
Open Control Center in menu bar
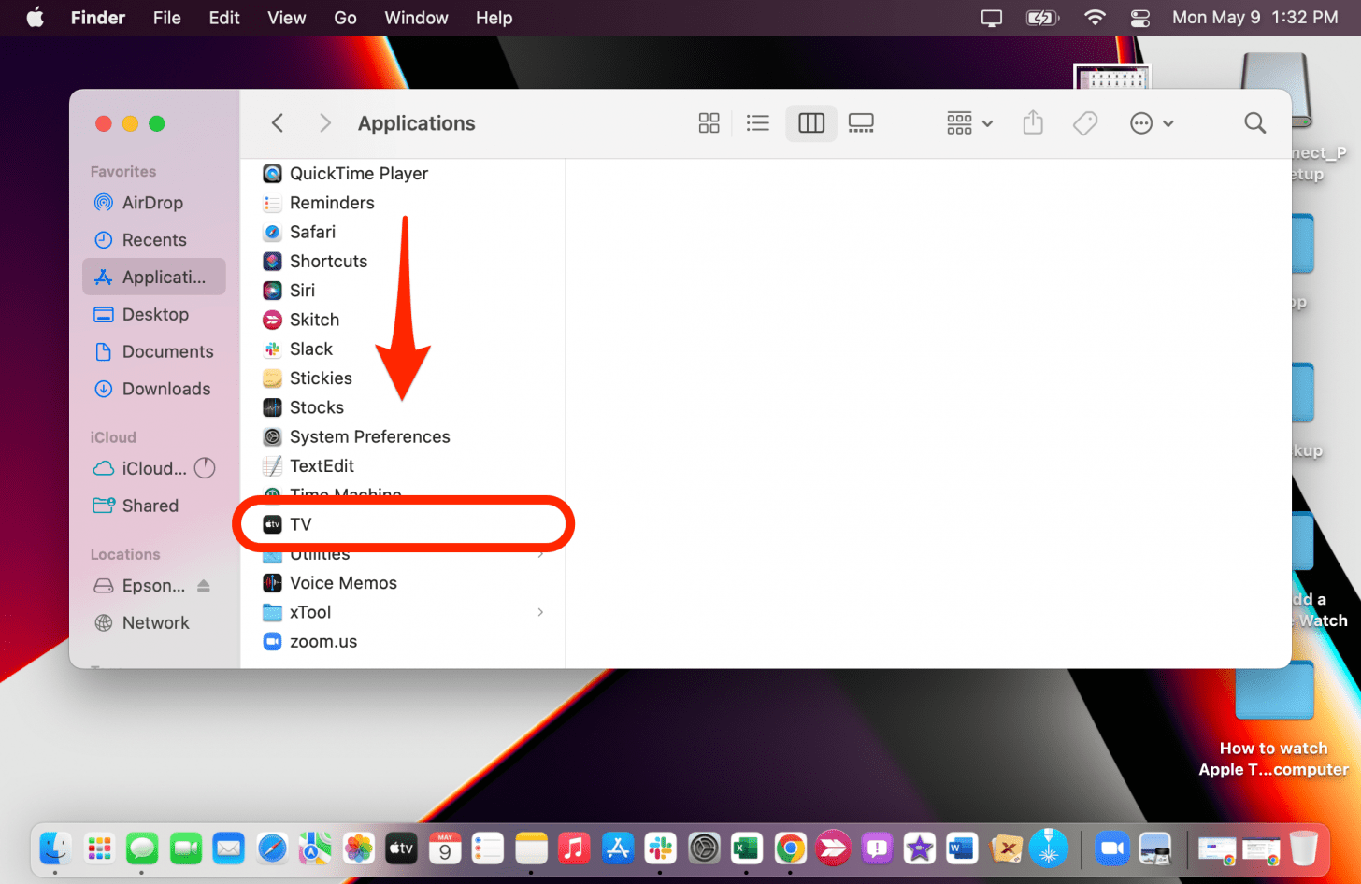click(x=1140, y=18)
